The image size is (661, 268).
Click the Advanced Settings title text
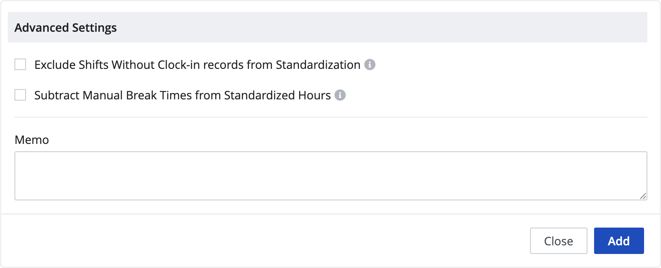66,28
